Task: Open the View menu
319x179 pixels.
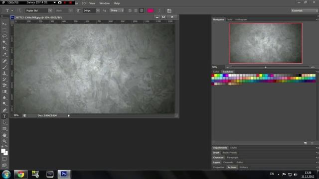Action: point(92,3)
